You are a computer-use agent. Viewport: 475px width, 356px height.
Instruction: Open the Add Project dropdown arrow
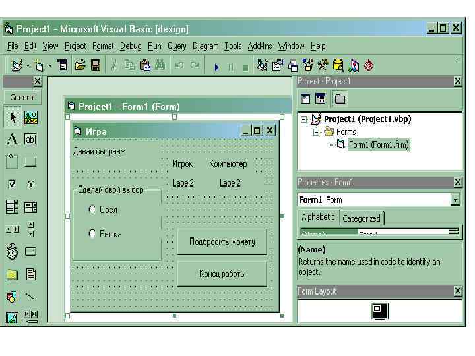point(28,65)
